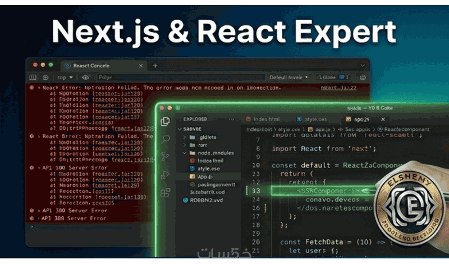The width and height of the screenshot is (449, 264).
Task: Click the 'let userF' code line
Action: tap(313, 251)
